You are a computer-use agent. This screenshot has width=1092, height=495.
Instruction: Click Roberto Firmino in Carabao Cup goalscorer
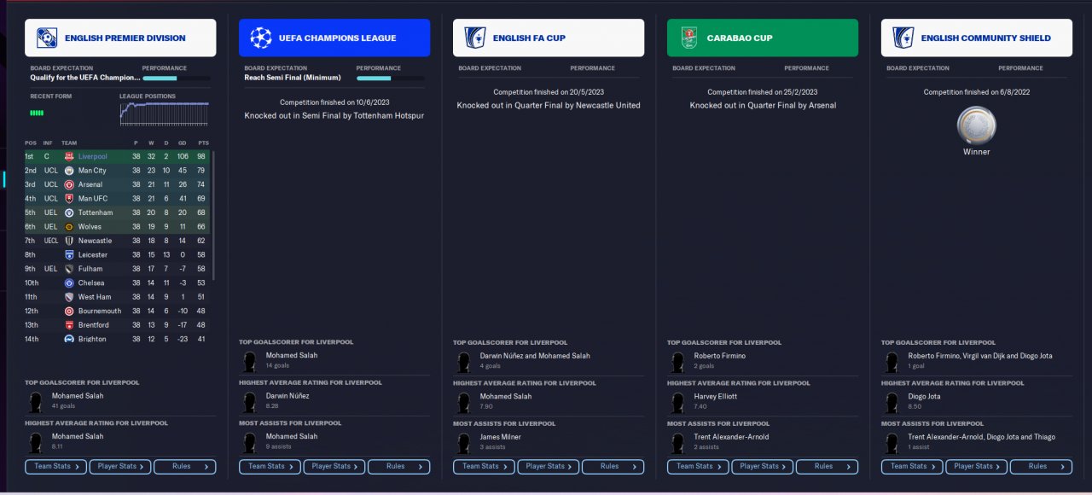coord(719,356)
